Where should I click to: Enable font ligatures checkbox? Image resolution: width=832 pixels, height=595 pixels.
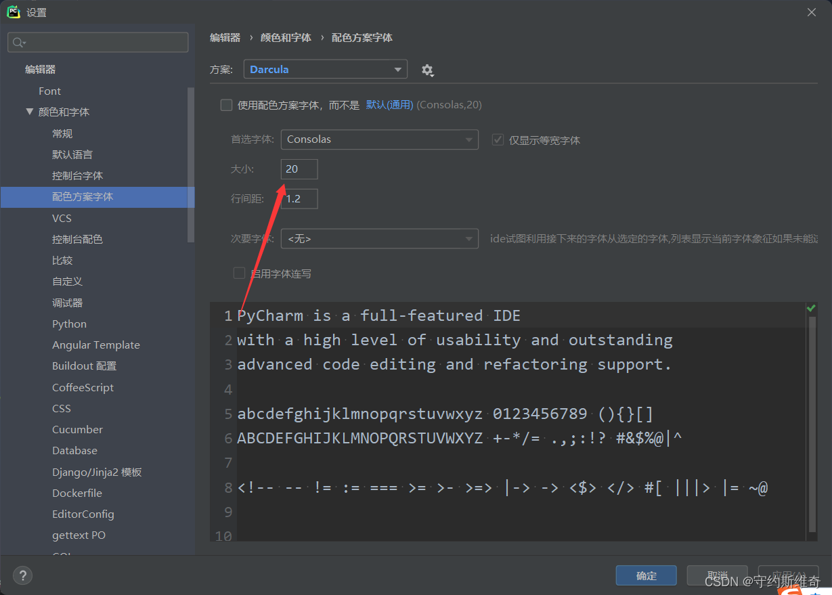[x=239, y=273]
